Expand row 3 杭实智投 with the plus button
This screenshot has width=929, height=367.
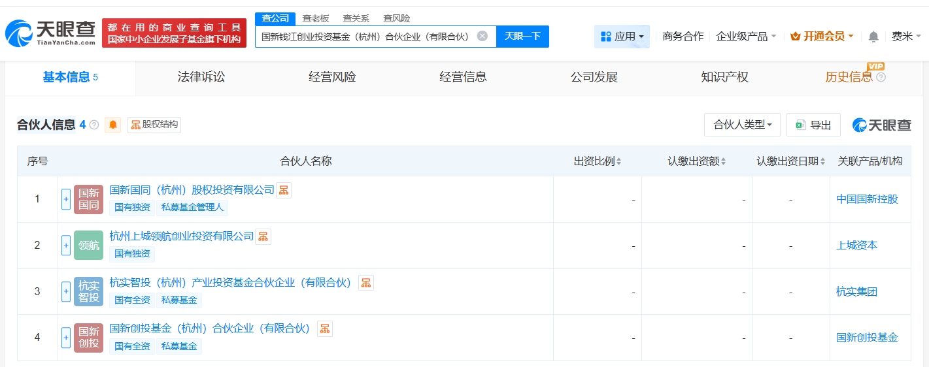[66, 292]
